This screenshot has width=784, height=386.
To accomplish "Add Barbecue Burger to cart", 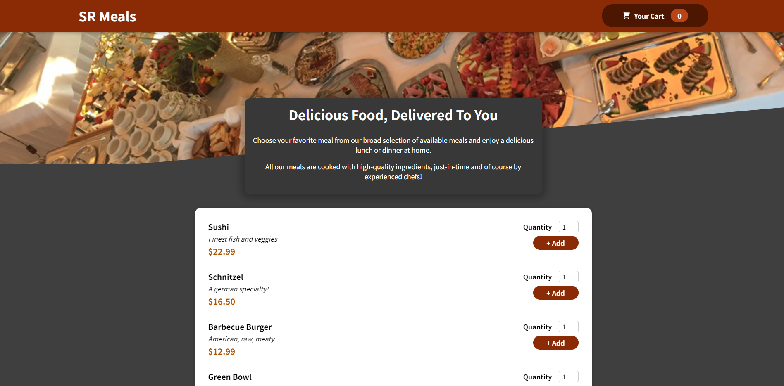I will tap(555, 343).
